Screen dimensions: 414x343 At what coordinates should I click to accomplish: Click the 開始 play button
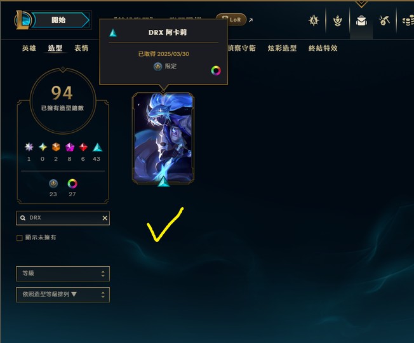[x=61, y=20]
